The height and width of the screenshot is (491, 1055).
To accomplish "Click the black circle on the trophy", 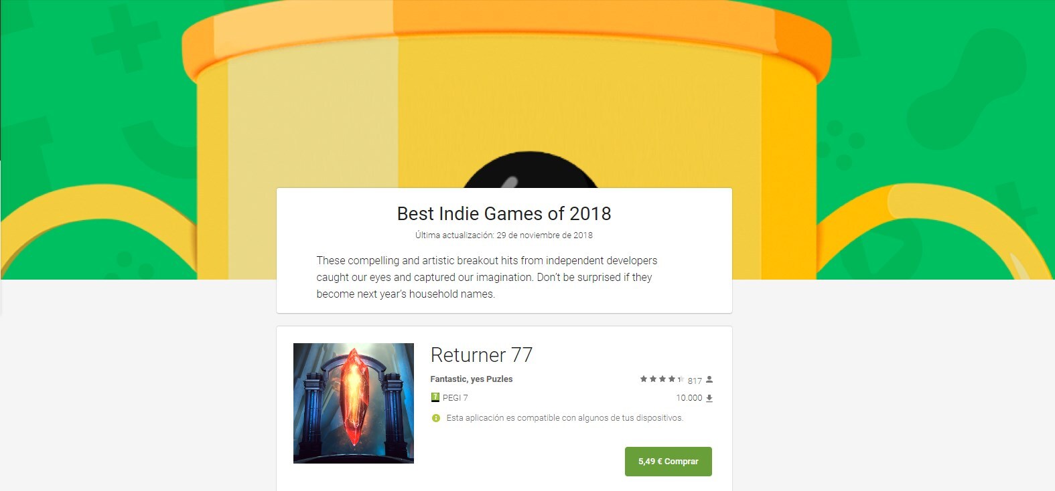I will pyautogui.click(x=529, y=170).
